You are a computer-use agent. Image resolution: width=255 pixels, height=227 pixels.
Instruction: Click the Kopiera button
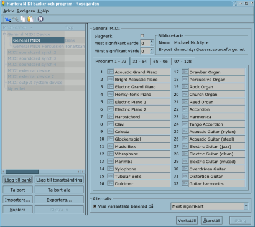tap(18, 210)
